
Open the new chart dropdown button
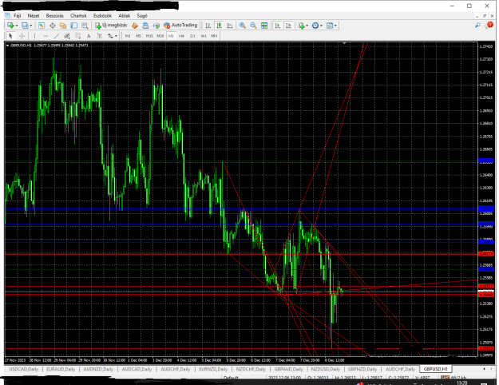pos(12,26)
